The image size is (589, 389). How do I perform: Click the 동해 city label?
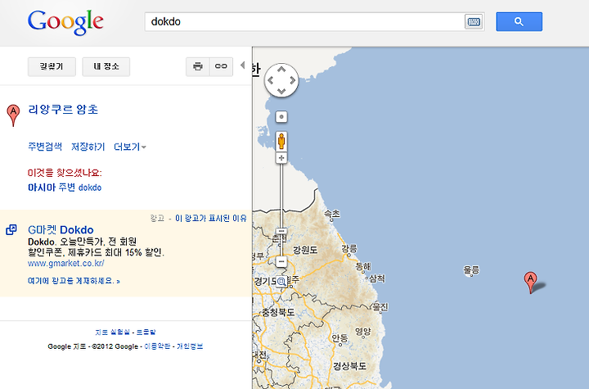[363, 266]
